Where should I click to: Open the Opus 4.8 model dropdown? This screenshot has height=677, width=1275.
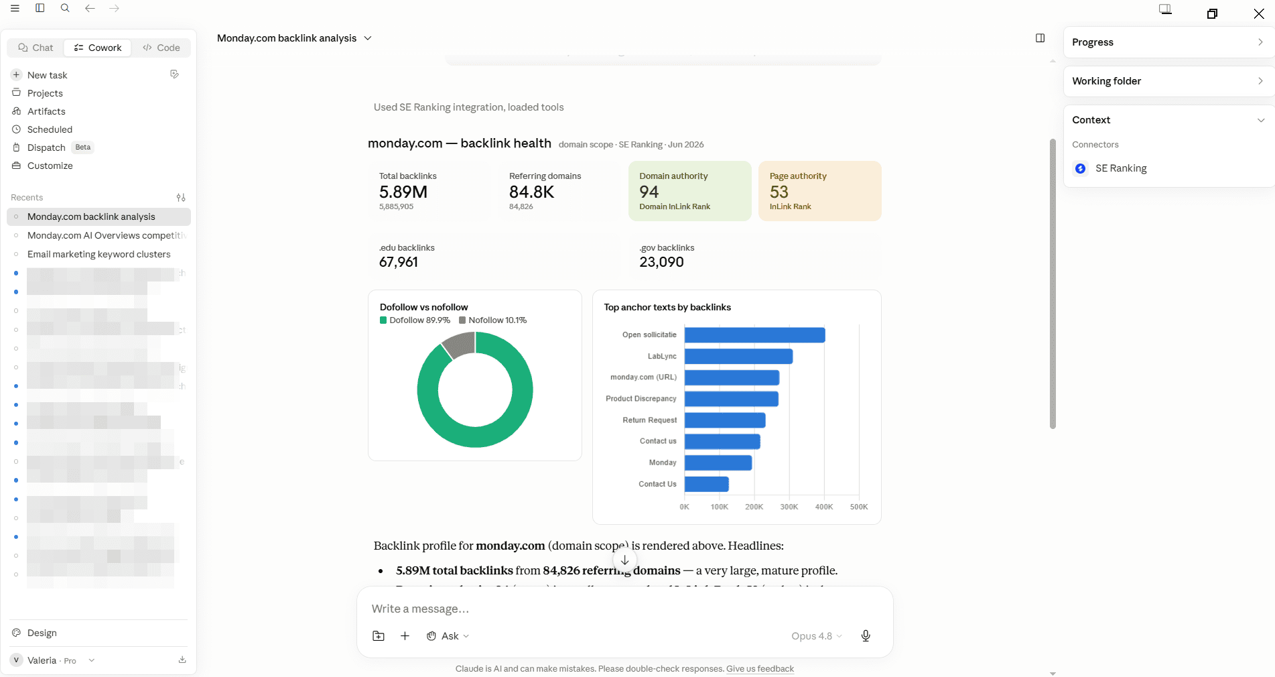coord(816,636)
